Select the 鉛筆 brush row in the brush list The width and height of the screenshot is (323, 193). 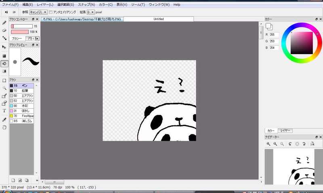click(x=21, y=90)
